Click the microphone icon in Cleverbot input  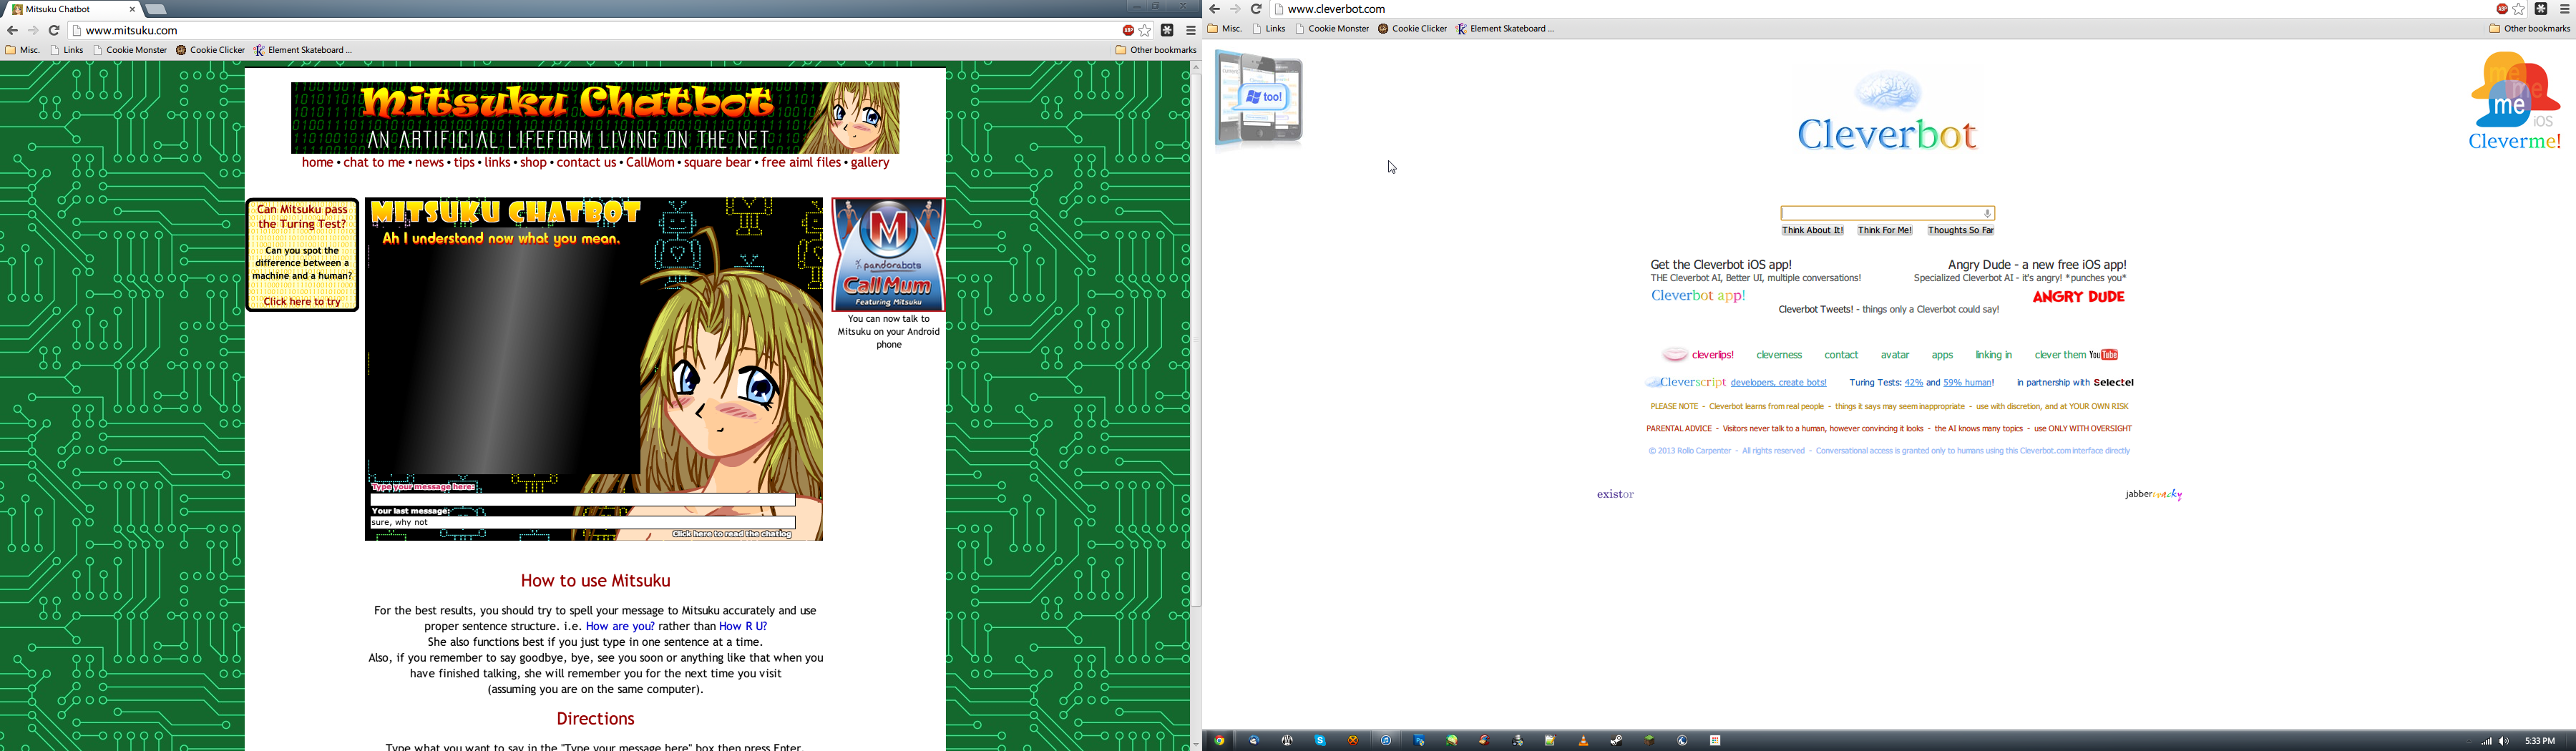coord(1987,213)
